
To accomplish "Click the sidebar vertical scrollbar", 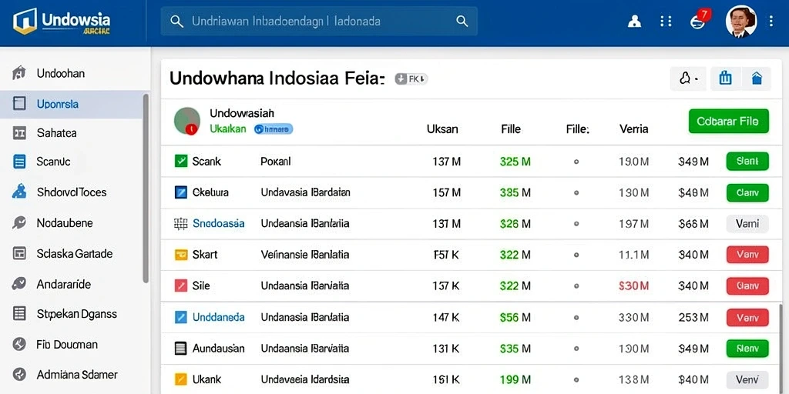I will pyautogui.click(x=146, y=189).
